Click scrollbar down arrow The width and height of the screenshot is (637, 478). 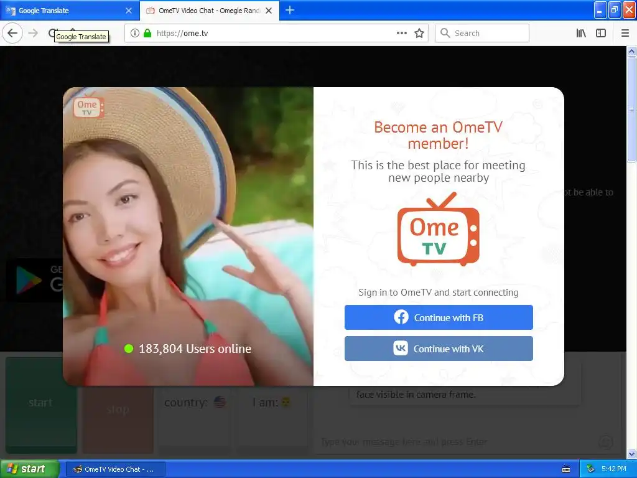pyautogui.click(x=632, y=454)
